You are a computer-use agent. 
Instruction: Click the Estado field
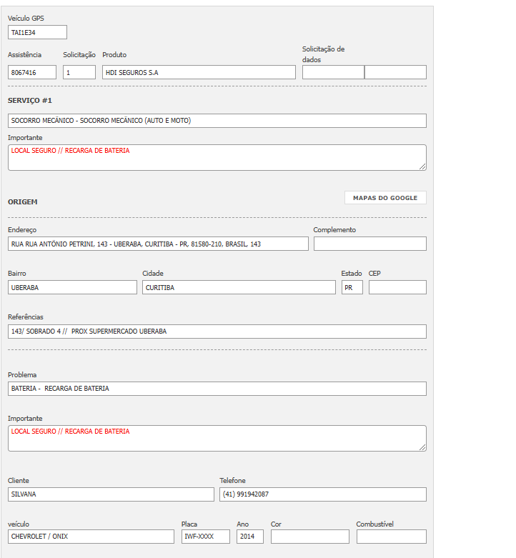[x=352, y=287]
